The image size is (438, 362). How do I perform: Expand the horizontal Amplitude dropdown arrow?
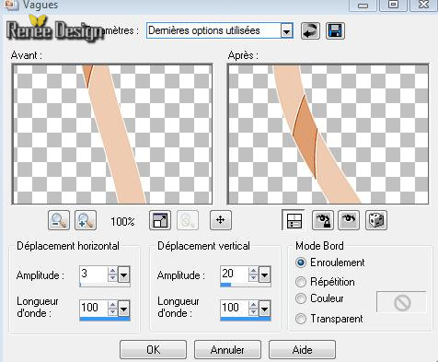[x=124, y=274]
